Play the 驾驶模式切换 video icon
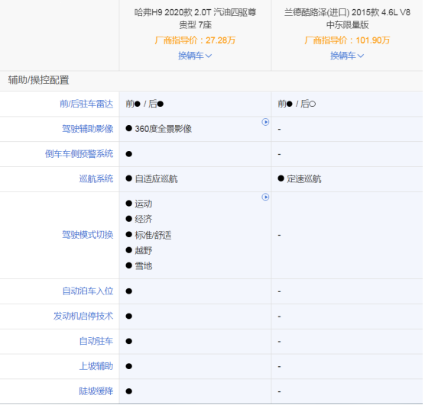The image size is (425, 405). 265,197
